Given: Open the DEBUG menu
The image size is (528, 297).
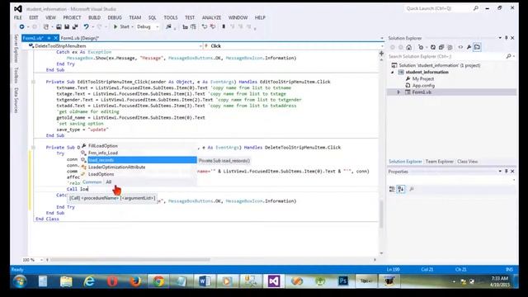Looking at the screenshot, I should tap(115, 17).
